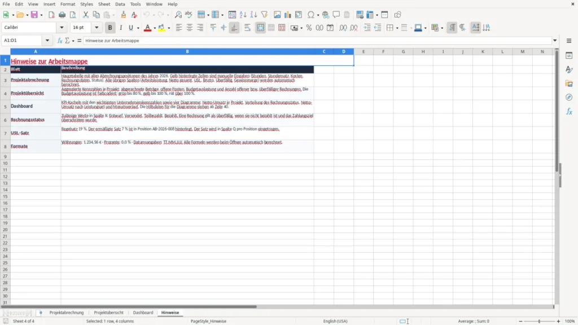Toggle align bottom
Viewport: 578px width, 325px height.
click(234, 28)
